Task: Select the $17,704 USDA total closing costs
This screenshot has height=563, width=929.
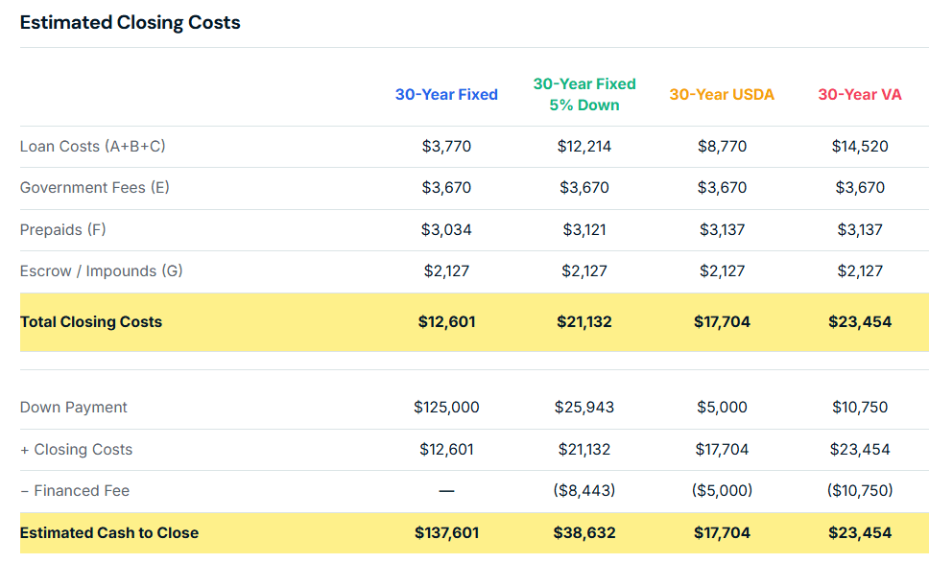Action: point(722,321)
